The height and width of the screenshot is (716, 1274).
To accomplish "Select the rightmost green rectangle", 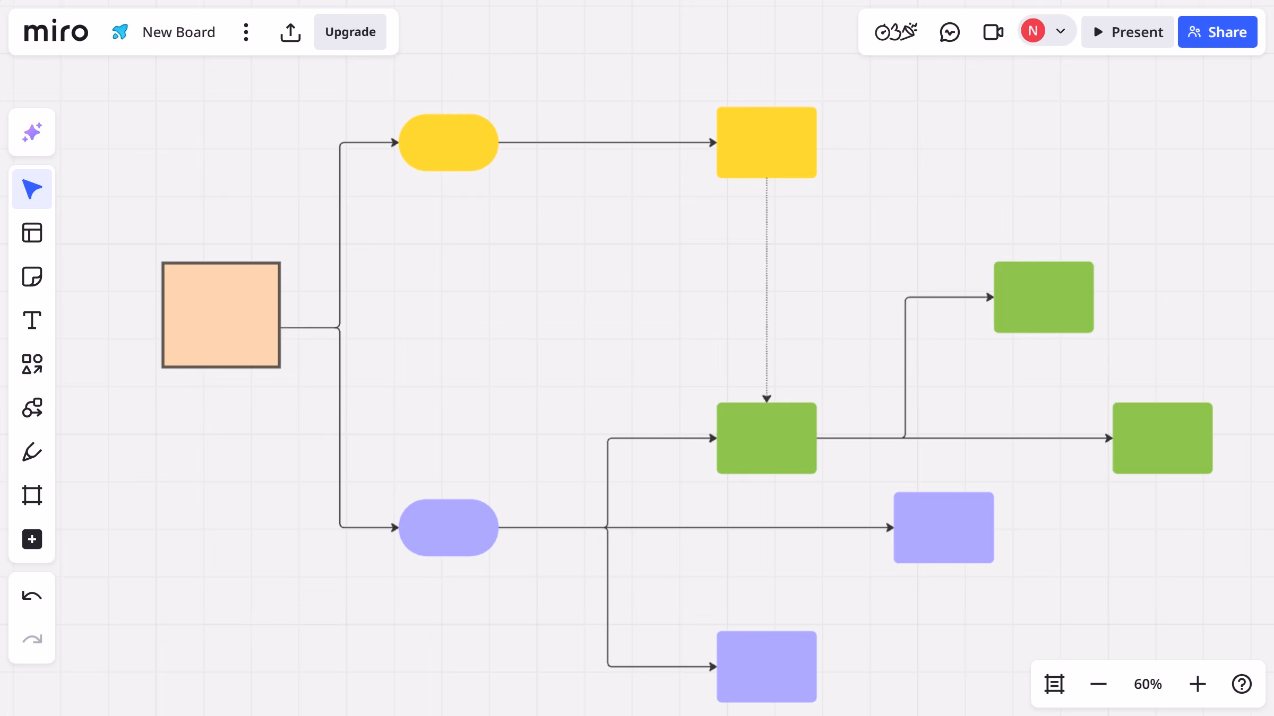I will (x=1163, y=438).
